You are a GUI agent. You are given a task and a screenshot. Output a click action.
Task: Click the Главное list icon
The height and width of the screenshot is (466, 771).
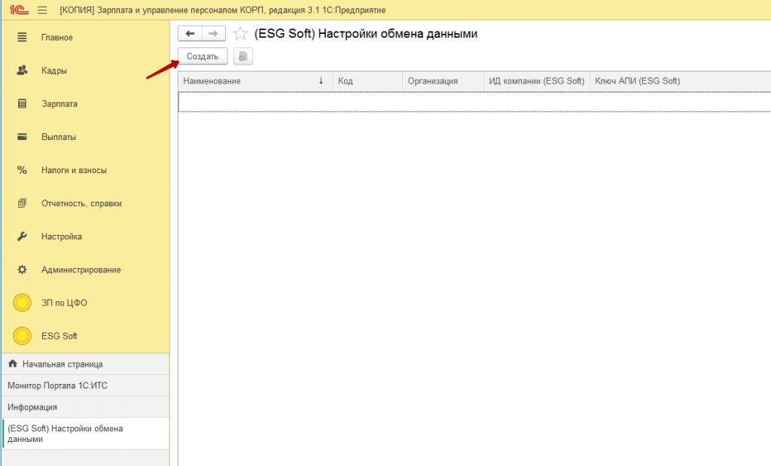coord(22,38)
